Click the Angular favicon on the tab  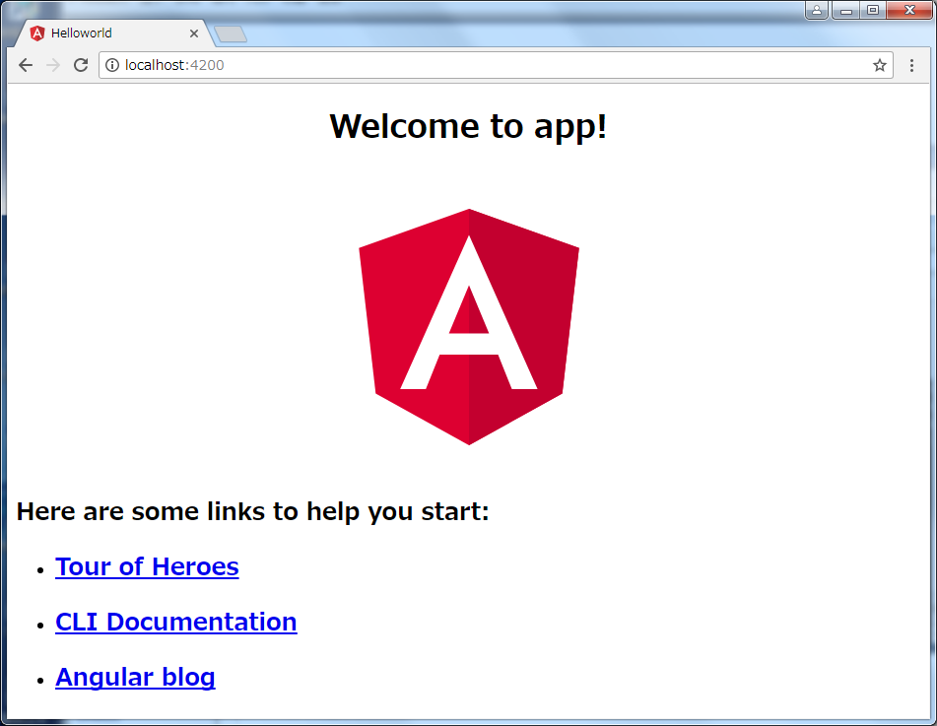(37, 33)
